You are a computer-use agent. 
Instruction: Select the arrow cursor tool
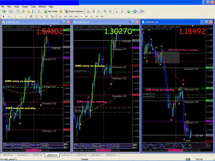tap(4, 16)
